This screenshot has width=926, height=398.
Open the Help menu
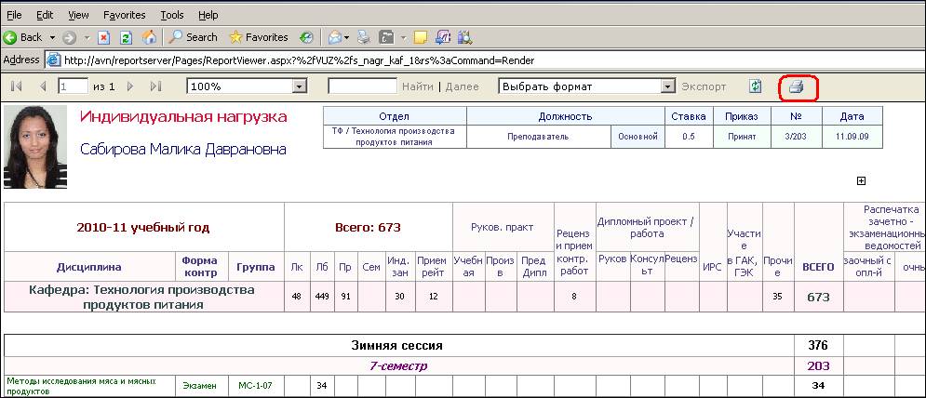(x=208, y=15)
